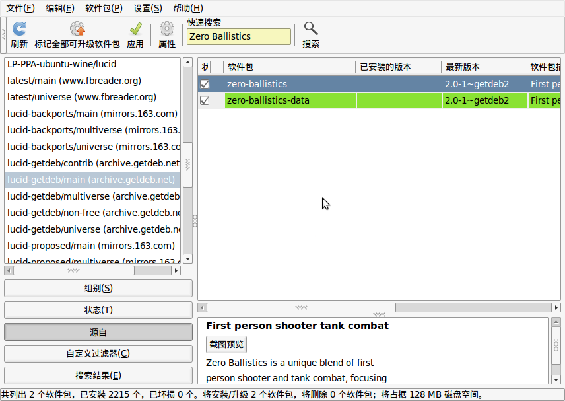Click the package table horizontal scroll-left arrow
The height and width of the screenshot is (401, 565).
tap(202, 308)
